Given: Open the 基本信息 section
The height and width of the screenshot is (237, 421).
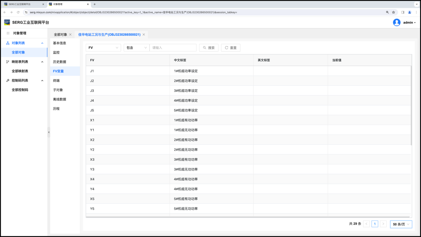Looking at the screenshot, I should pos(59,43).
